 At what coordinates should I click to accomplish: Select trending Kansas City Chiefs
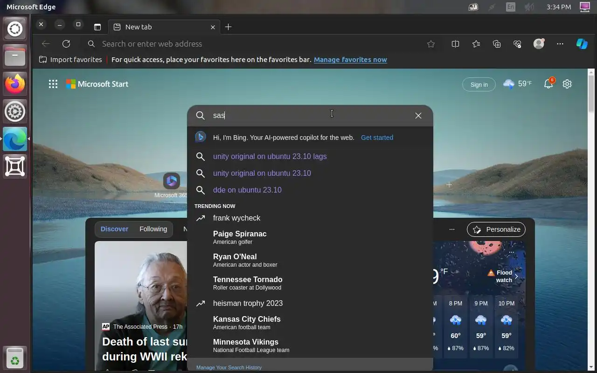coord(310,323)
